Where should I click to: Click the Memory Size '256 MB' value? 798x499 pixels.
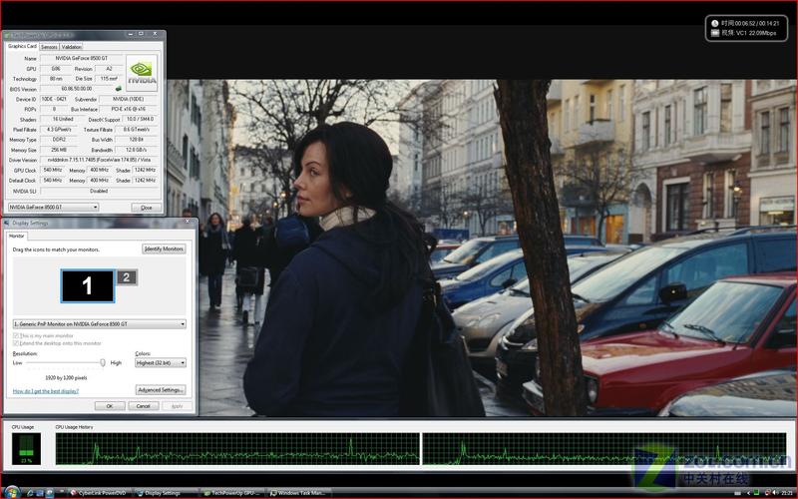coord(59,150)
